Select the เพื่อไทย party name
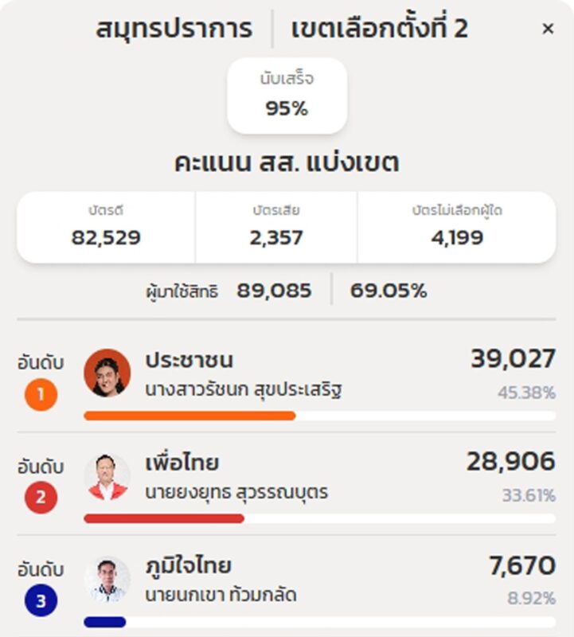The image size is (574, 637). (182, 463)
